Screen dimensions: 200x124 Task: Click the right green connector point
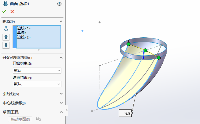pos(159,58)
